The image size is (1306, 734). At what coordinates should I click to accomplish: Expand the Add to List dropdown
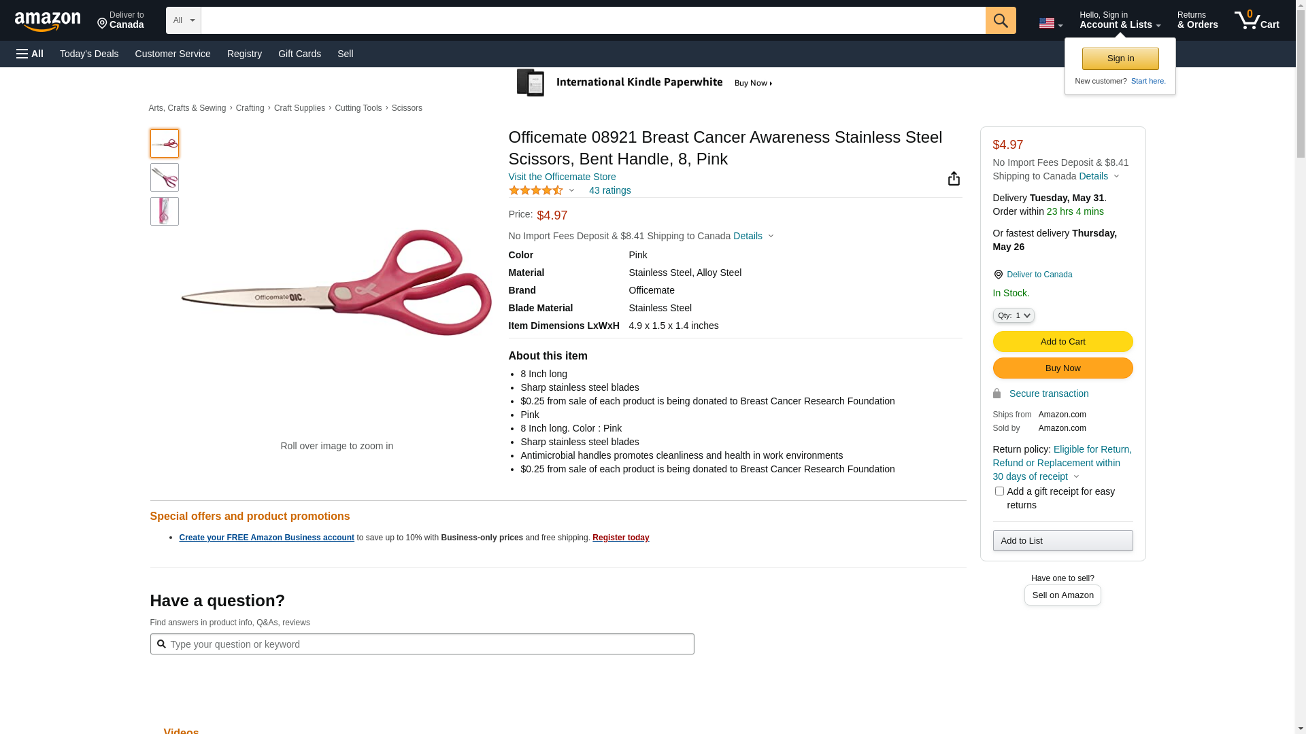coord(1062,541)
